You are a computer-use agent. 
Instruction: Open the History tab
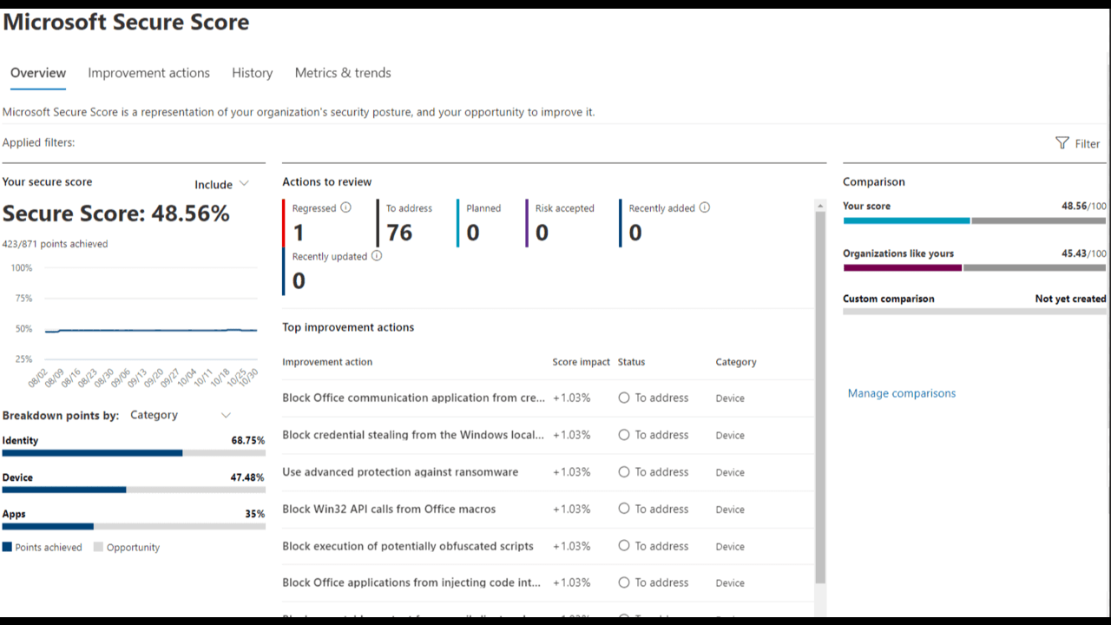point(252,73)
